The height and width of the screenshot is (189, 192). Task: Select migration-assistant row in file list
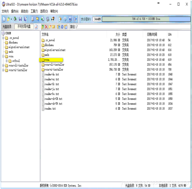click(x=53, y=50)
